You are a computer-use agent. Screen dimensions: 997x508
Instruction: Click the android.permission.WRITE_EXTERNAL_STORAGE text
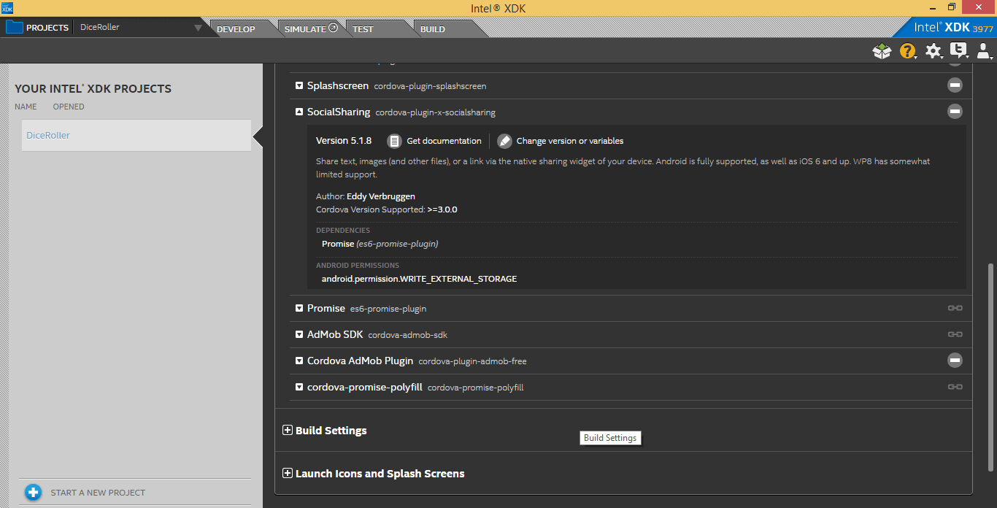[419, 279]
